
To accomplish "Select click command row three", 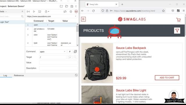I will point(51,37).
